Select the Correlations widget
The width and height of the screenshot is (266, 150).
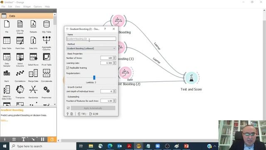pos(20,75)
